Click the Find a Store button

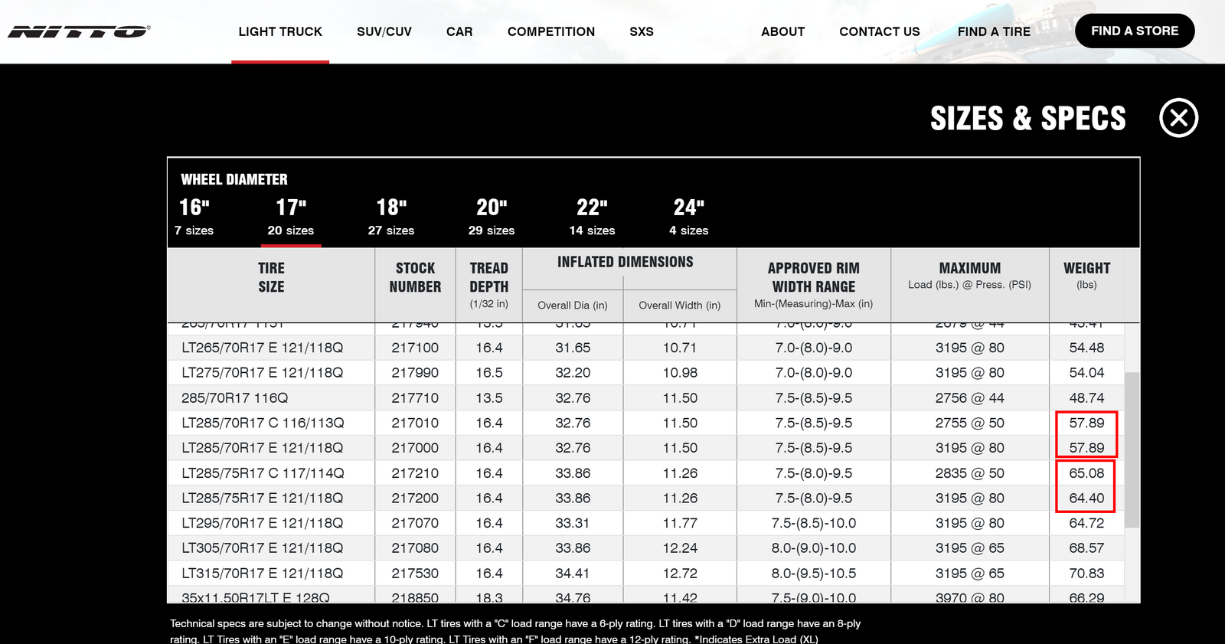1135,31
